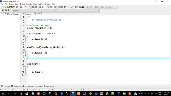Click the Delete Profiling Information icon

83,7
